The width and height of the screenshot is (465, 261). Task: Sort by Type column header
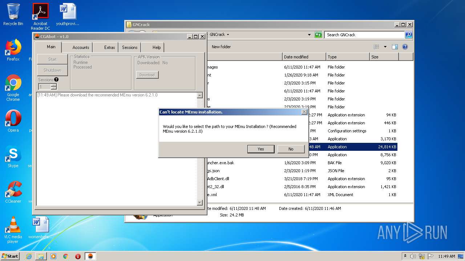click(348, 57)
